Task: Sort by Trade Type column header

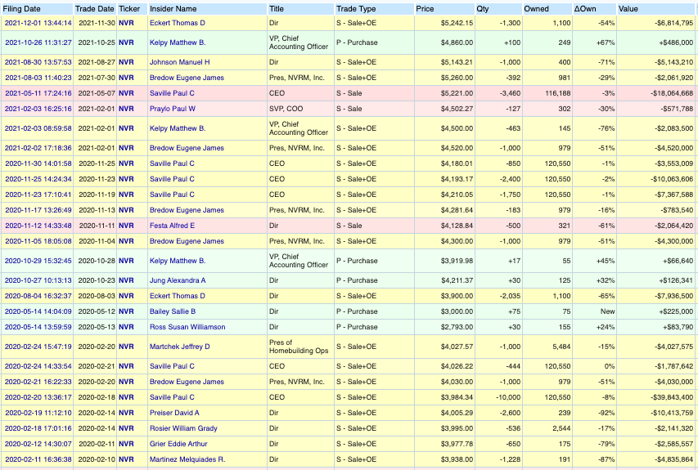Action: (x=356, y=9)
